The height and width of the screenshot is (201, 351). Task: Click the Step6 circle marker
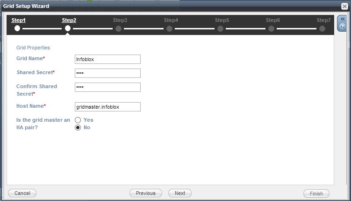click(x=272, y=28)
